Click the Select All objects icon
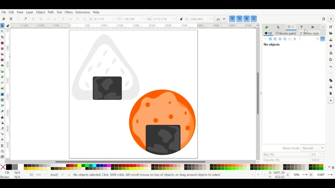The height and width of the screenshot is (188, 335). tap(4, 19)
